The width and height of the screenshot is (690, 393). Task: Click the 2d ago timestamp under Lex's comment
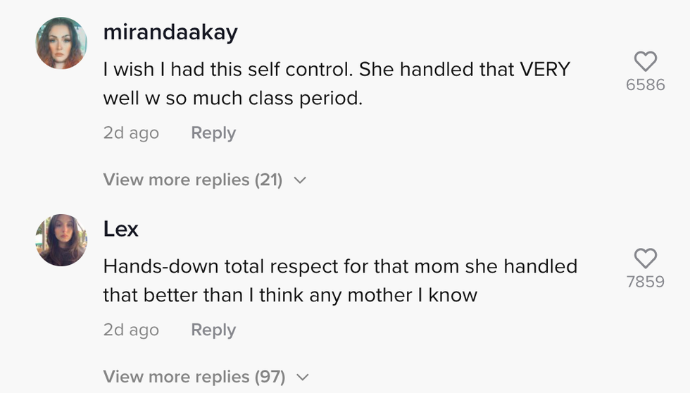(x=131, y=330)
